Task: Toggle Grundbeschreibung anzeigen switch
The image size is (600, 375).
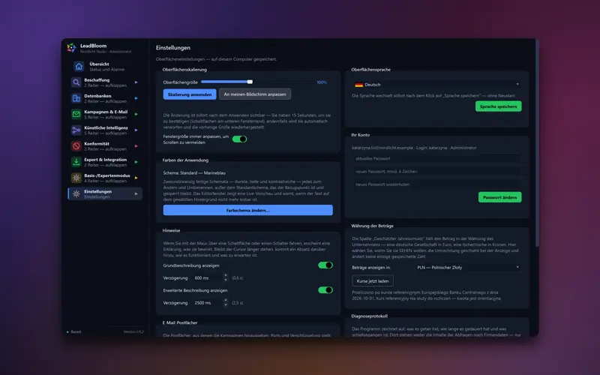Action: pyautogui.click(x=325, y=265)
